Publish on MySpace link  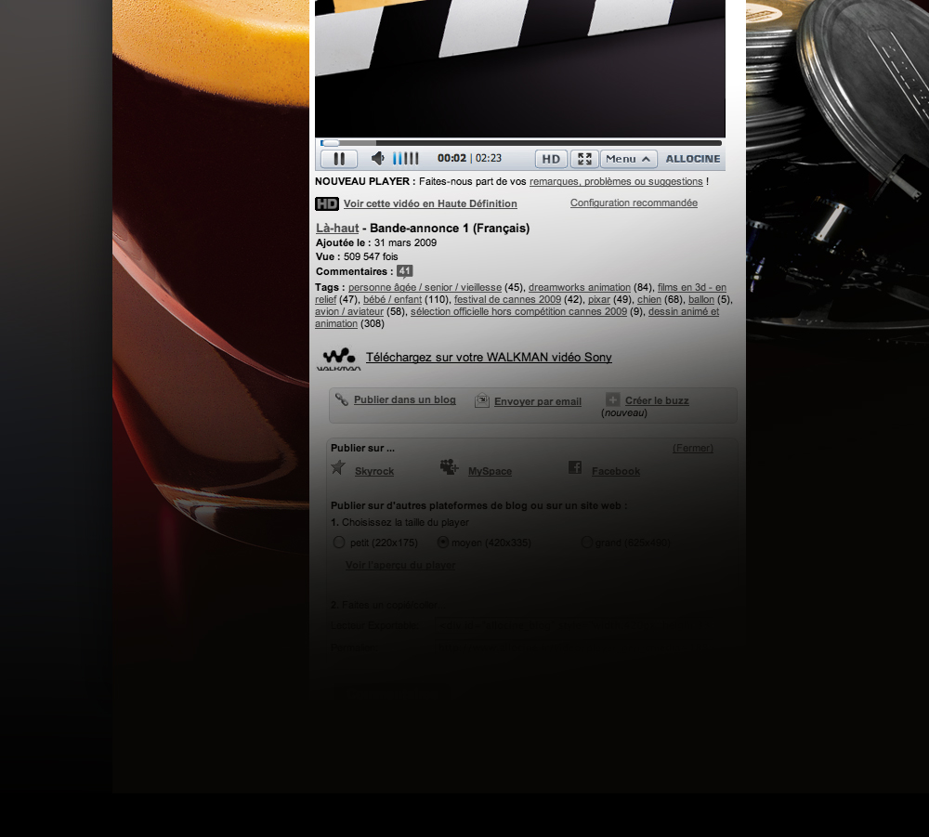(x=490, y=472)
